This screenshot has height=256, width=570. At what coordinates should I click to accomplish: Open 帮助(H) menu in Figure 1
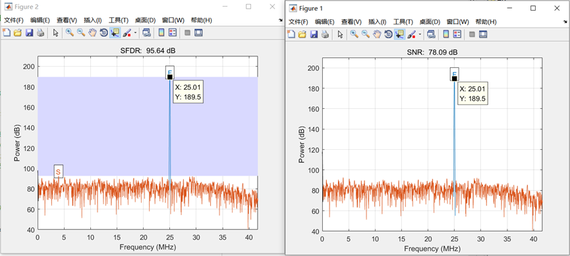[486, 22]
